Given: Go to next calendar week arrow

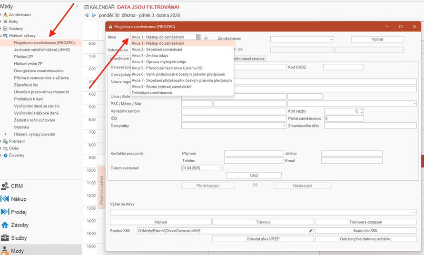Looking at the screenshot, I should (x=94, y=15).
